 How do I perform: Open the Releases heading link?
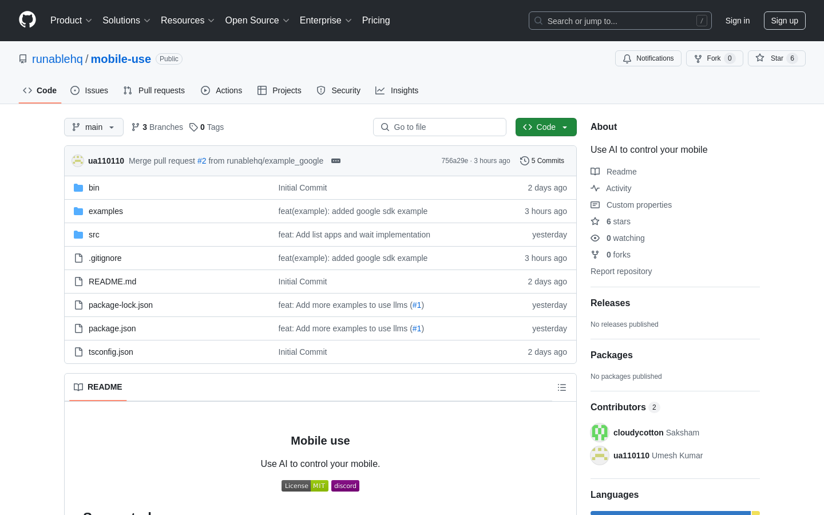[610, 303]
